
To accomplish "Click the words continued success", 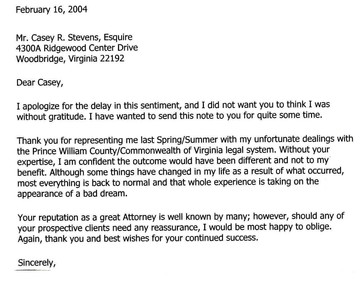I will (221, 238).
